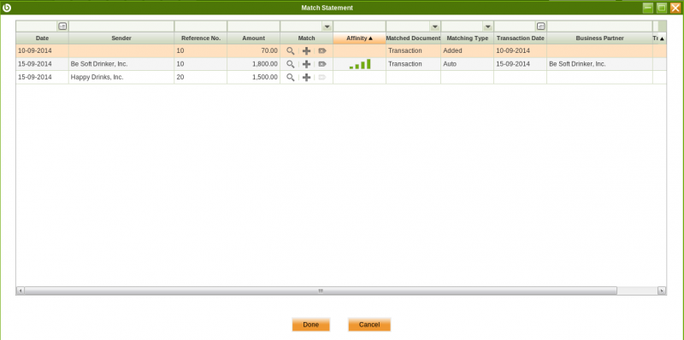Click the scroll left arrow

click(x=21, y=290)
